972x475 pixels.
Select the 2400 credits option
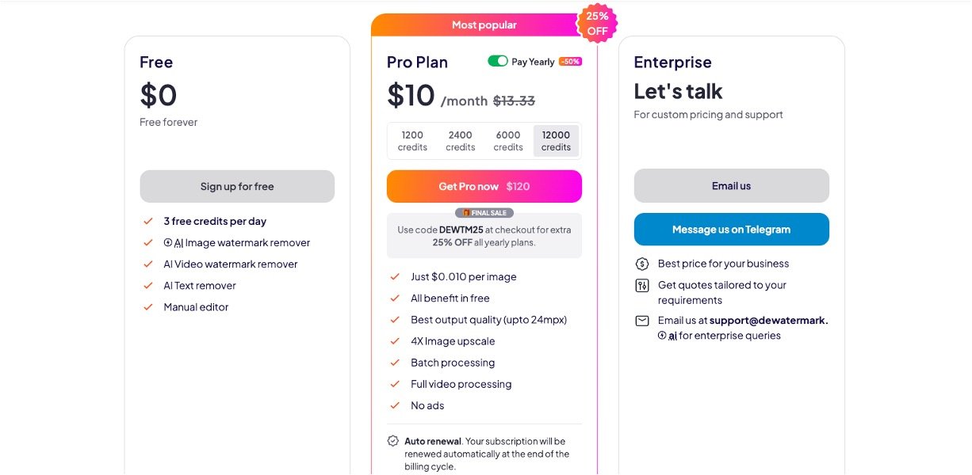[460, 141]
